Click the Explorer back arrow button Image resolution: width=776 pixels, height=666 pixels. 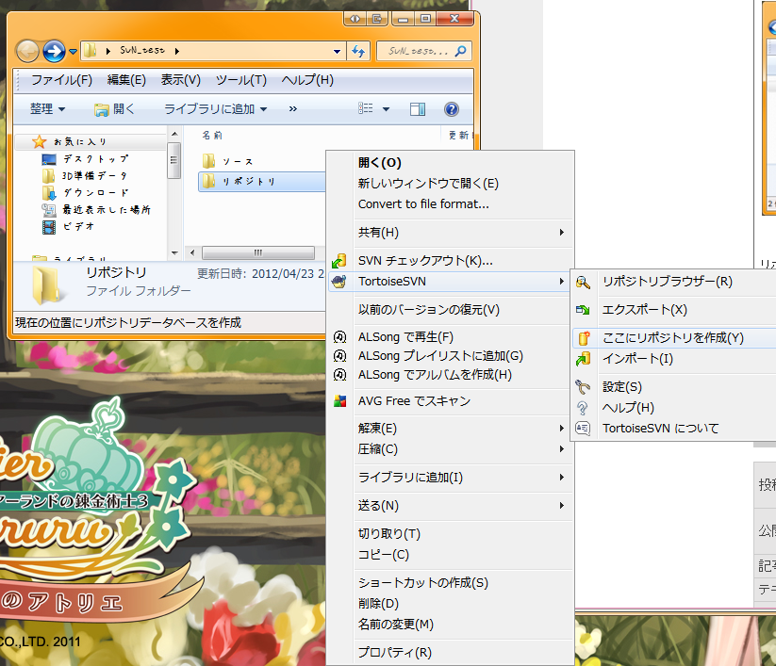[27, 51]
